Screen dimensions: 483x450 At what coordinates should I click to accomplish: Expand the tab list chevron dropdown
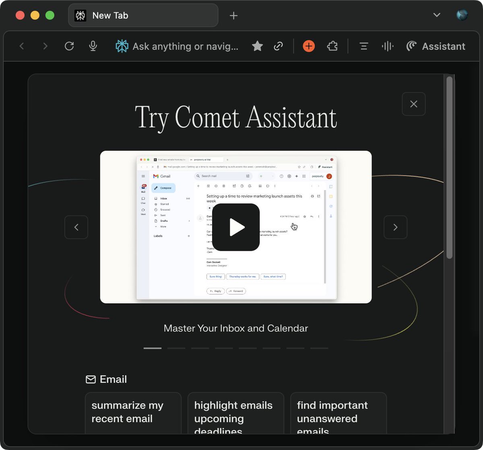coord(437,15)
